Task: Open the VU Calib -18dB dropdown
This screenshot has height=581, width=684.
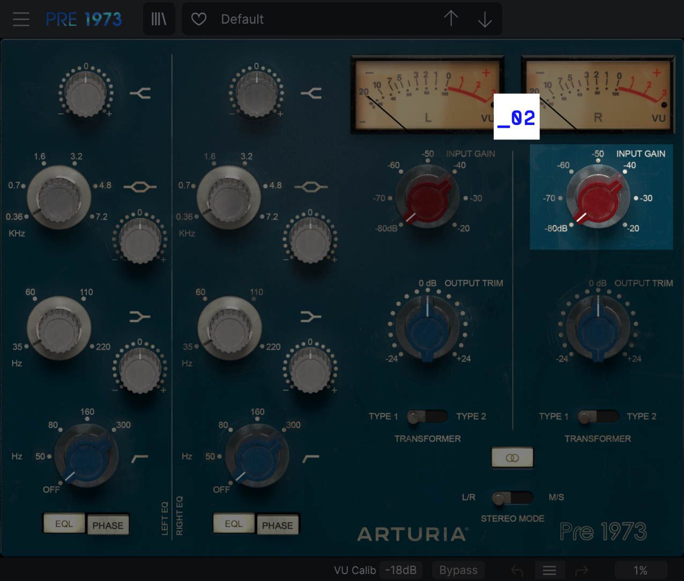Action: pos(400,570)
